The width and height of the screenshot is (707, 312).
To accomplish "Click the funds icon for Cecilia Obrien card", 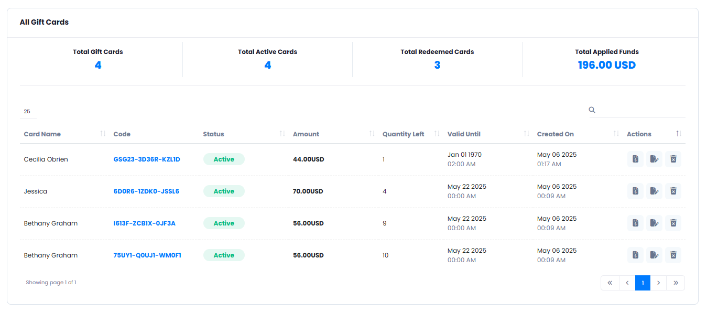I will (x=635, y=159).
